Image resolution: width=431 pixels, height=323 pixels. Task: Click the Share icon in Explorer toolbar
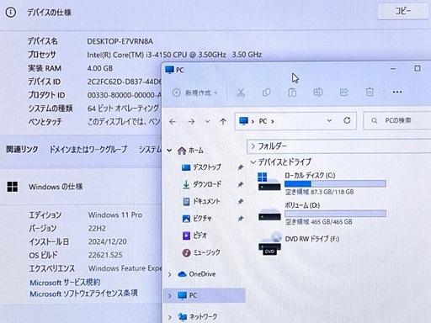pyautogui.click(x=343, y=93)
